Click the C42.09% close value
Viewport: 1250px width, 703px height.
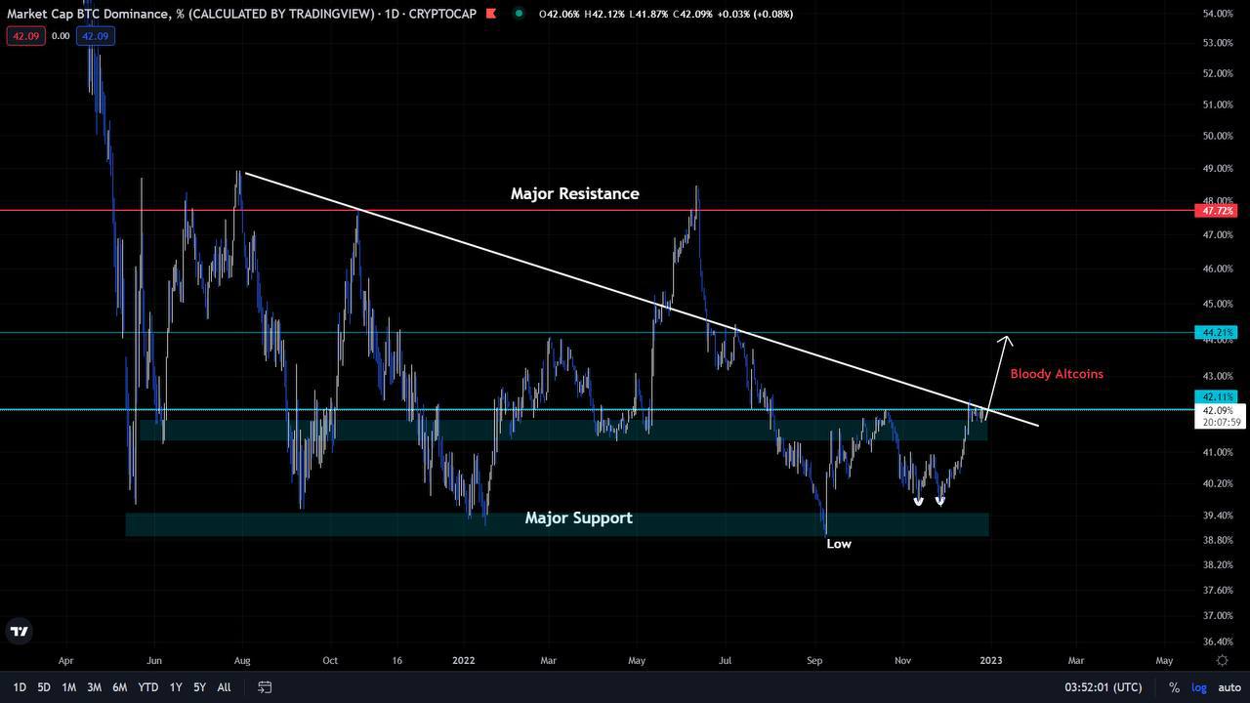click(x=693, y=14)
